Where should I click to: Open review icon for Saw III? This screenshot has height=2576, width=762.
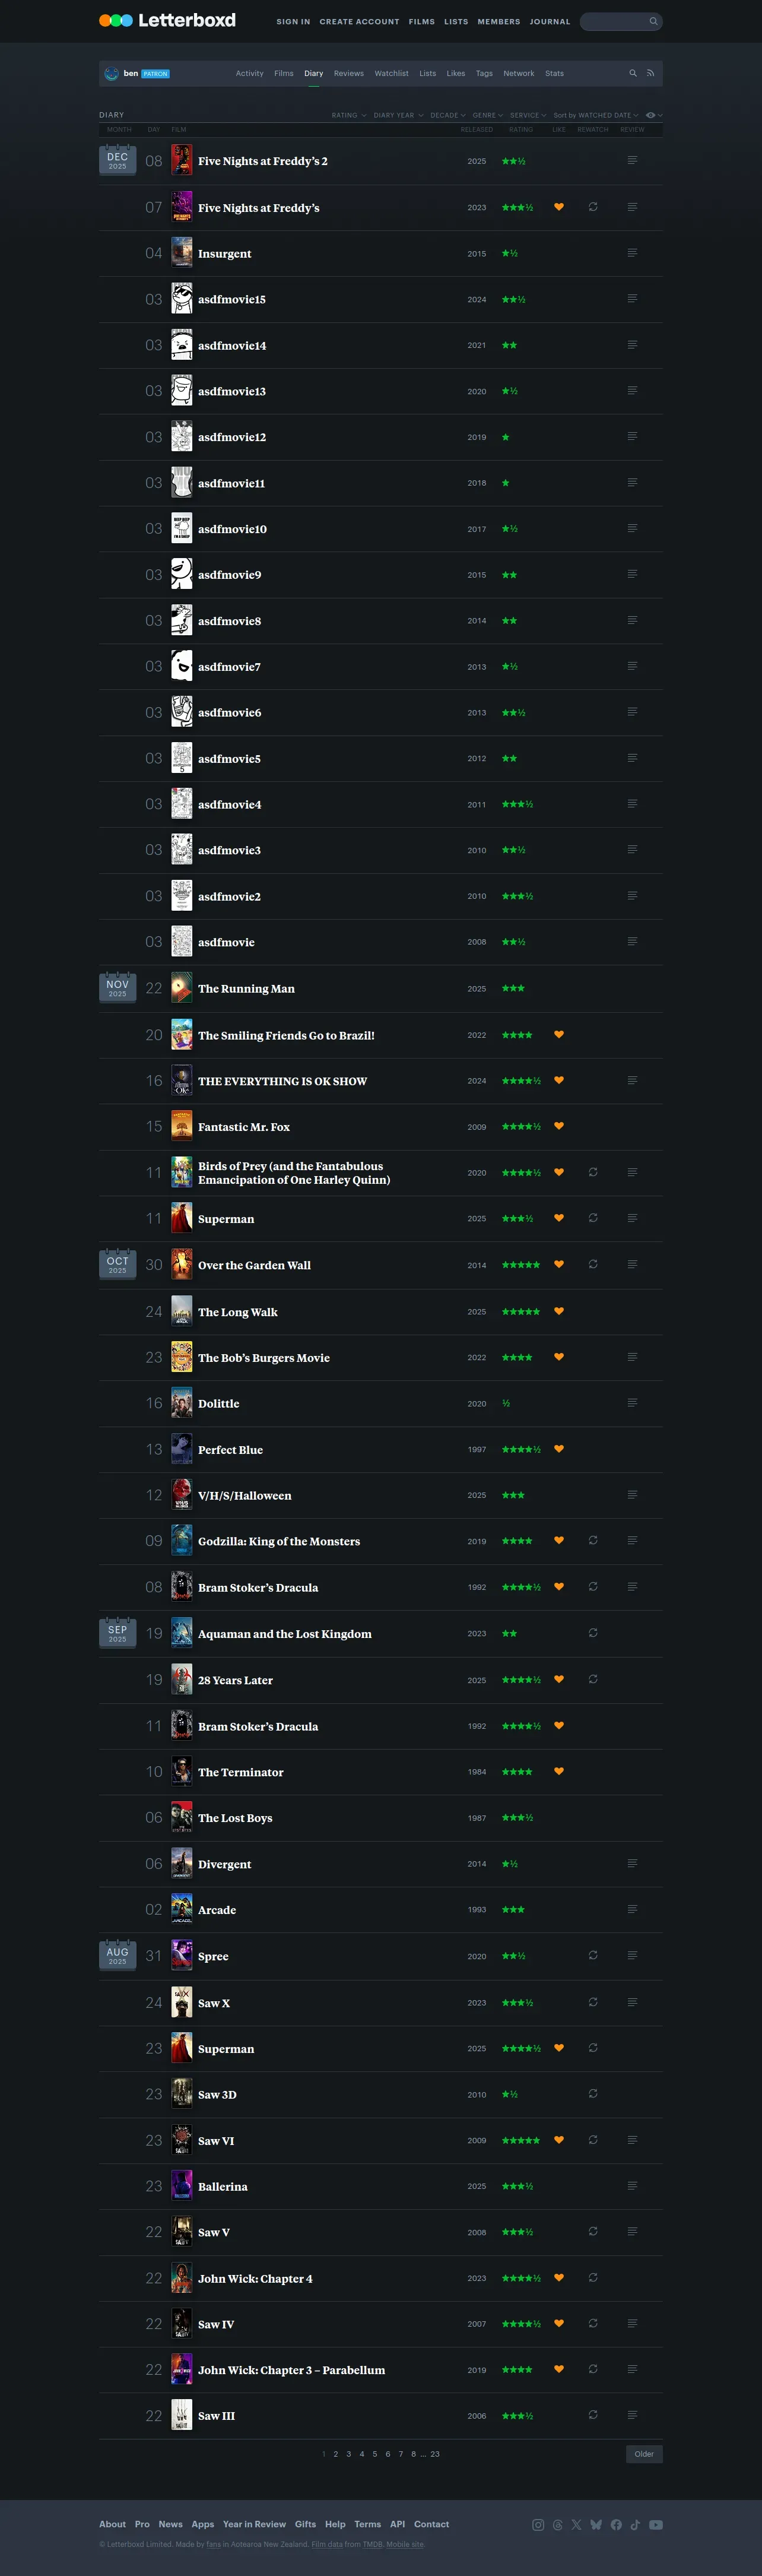[632, 2415]
